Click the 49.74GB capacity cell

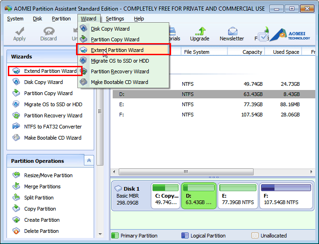click(253, 84)
